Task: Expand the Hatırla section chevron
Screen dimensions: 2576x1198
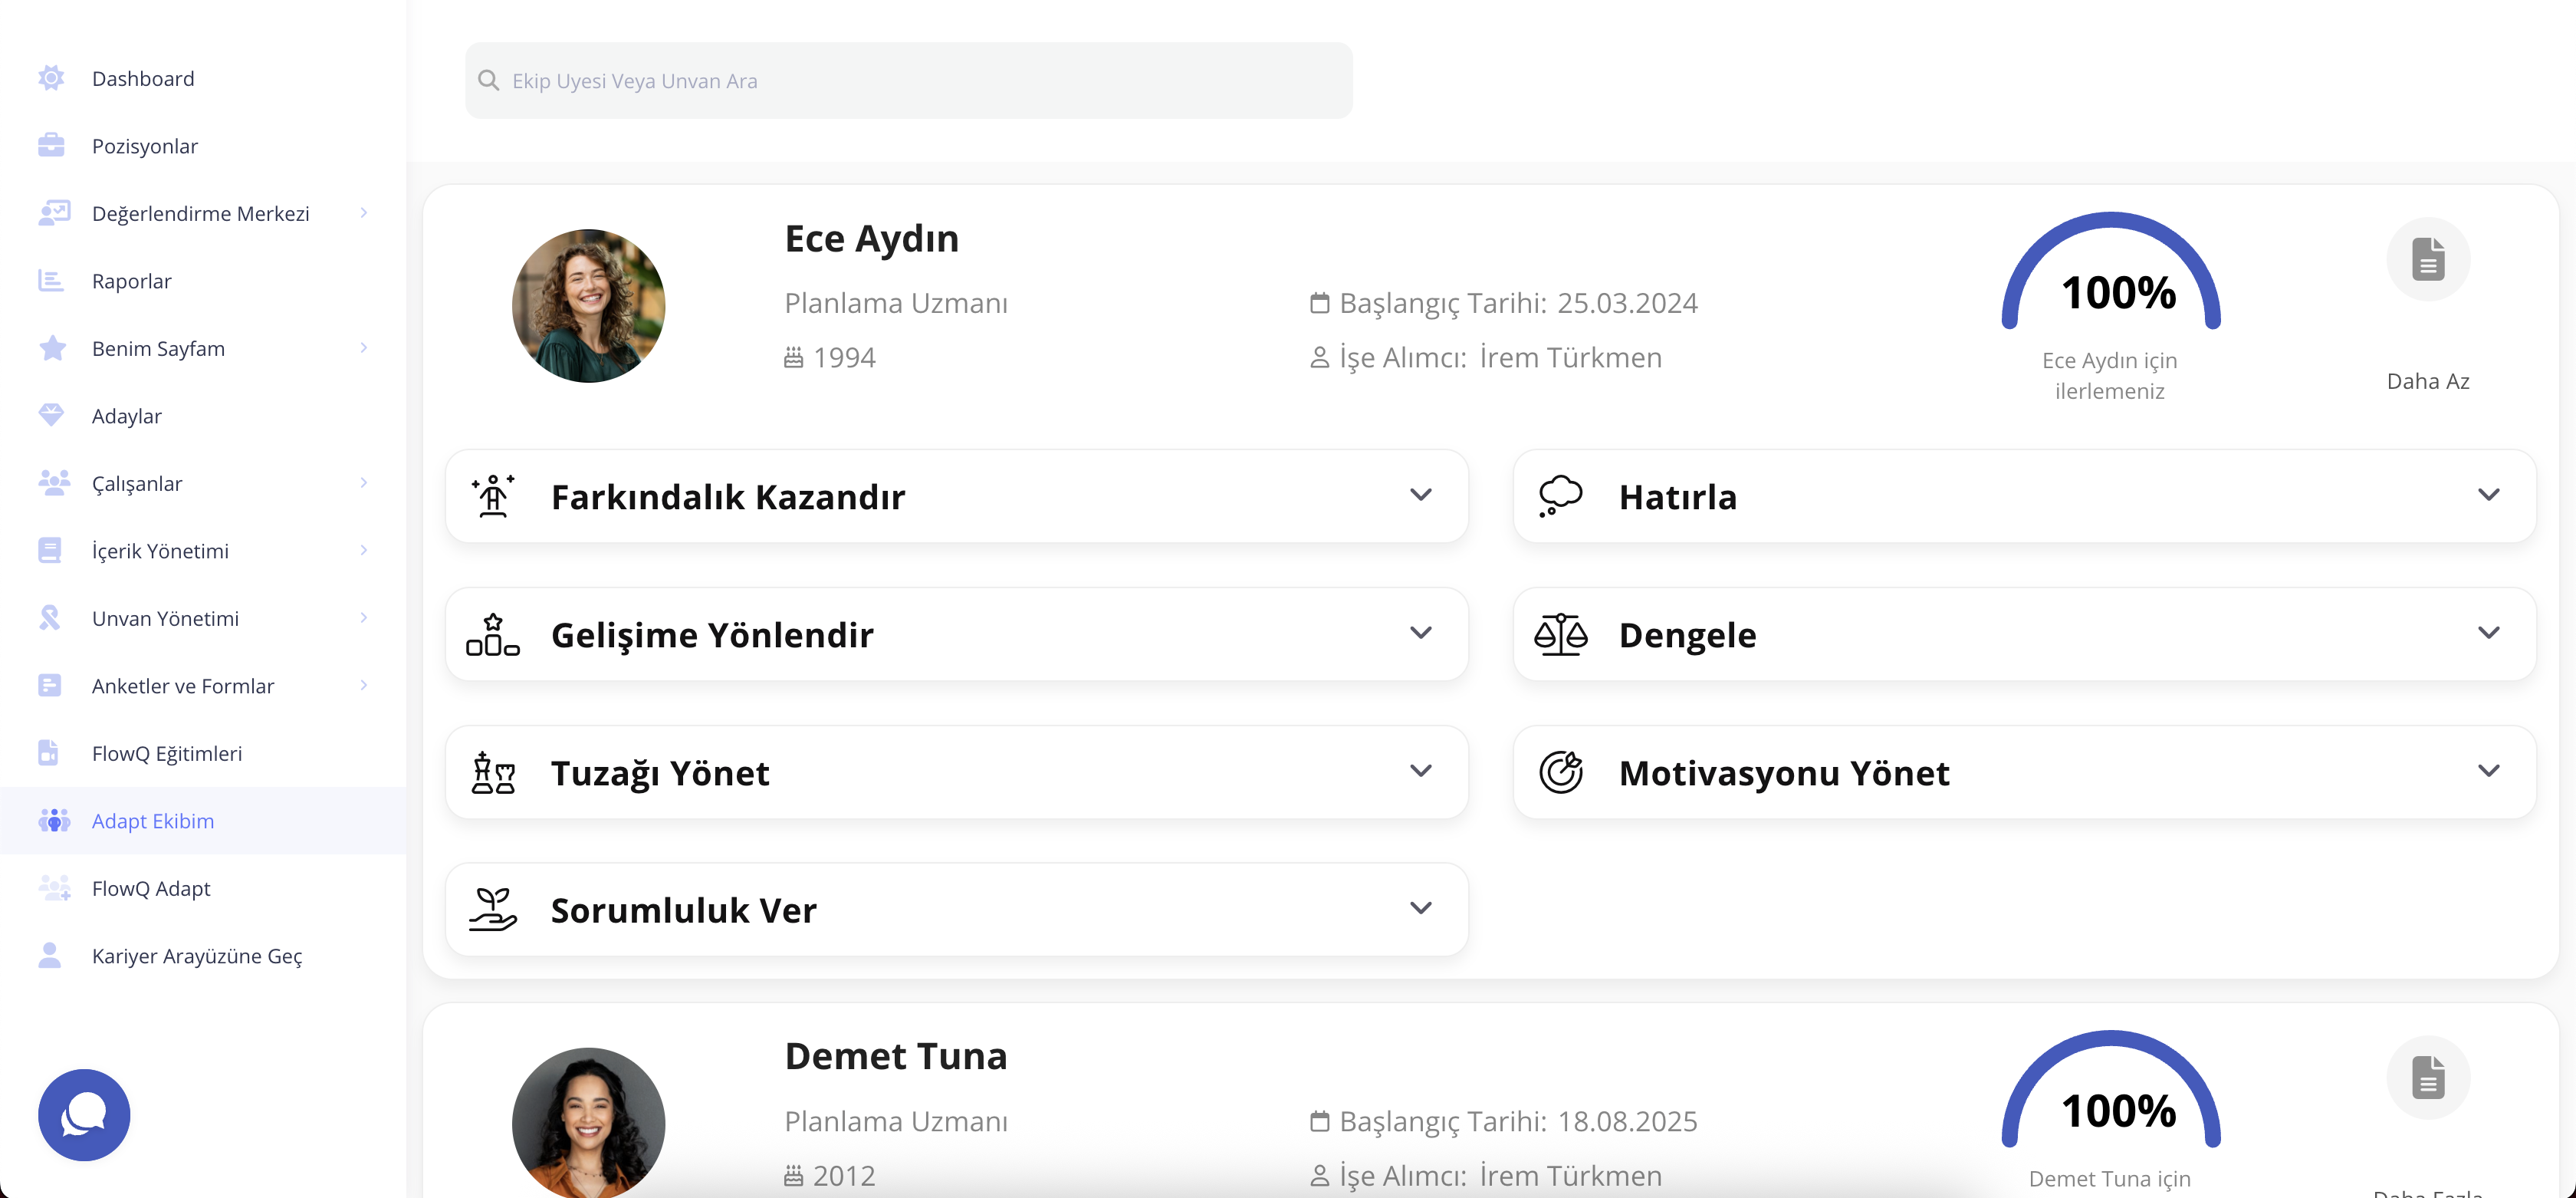Action: 2488,496
